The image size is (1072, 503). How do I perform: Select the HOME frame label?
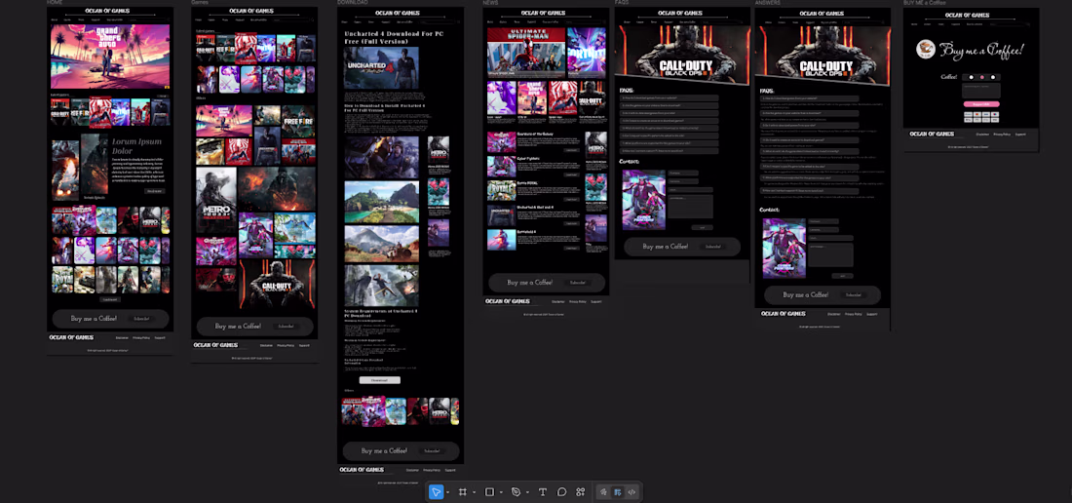coord(54,3)
